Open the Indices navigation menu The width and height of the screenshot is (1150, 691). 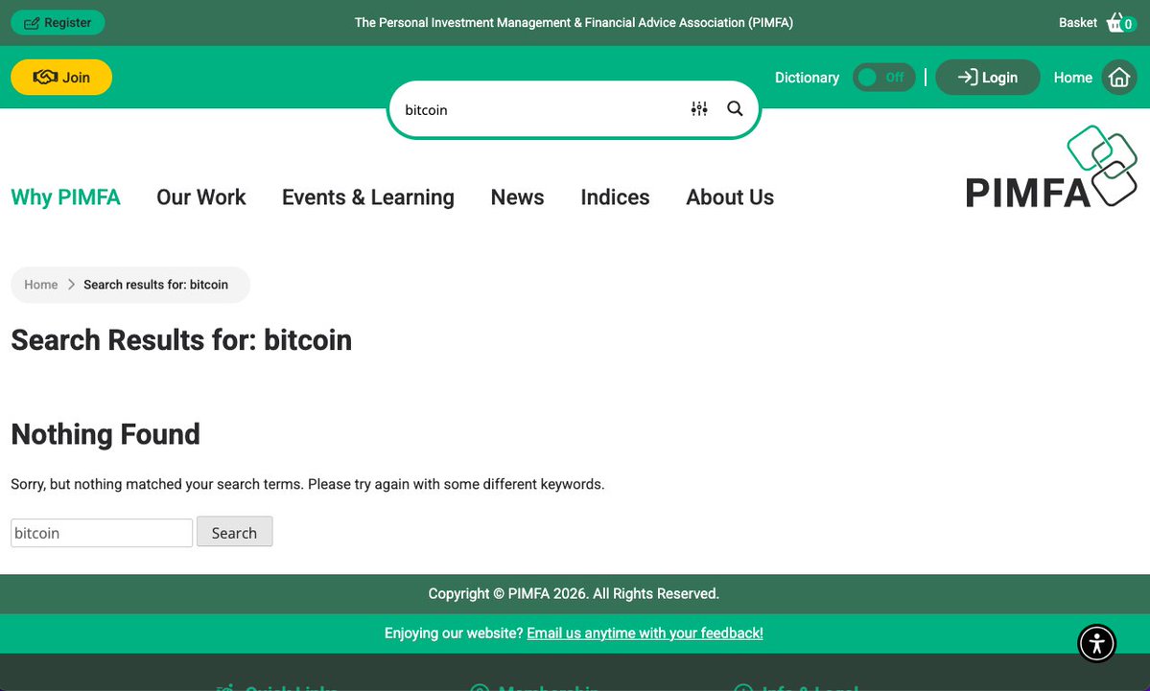615,197
